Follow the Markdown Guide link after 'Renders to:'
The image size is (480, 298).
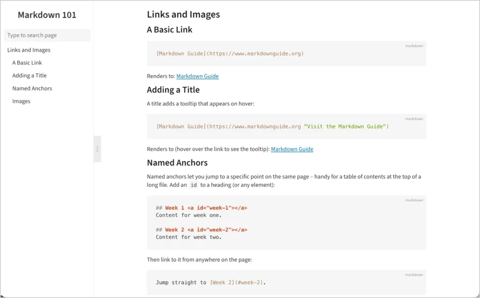(197, 76)
